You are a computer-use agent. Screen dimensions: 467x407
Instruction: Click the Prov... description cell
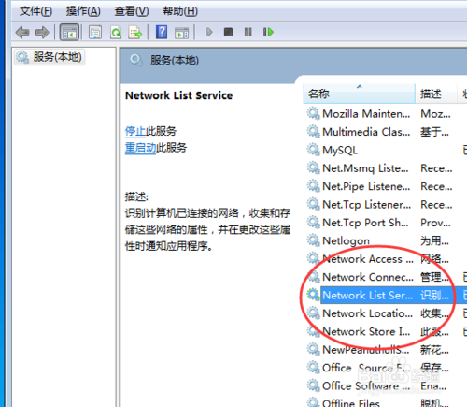(x=435, y=223)
